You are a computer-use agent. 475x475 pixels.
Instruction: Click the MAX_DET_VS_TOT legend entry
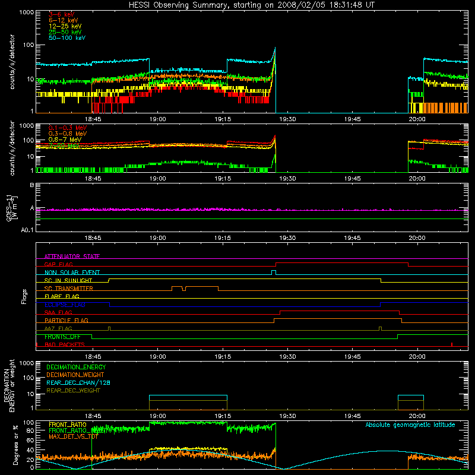pyautogui.click(x=74, y=436)
